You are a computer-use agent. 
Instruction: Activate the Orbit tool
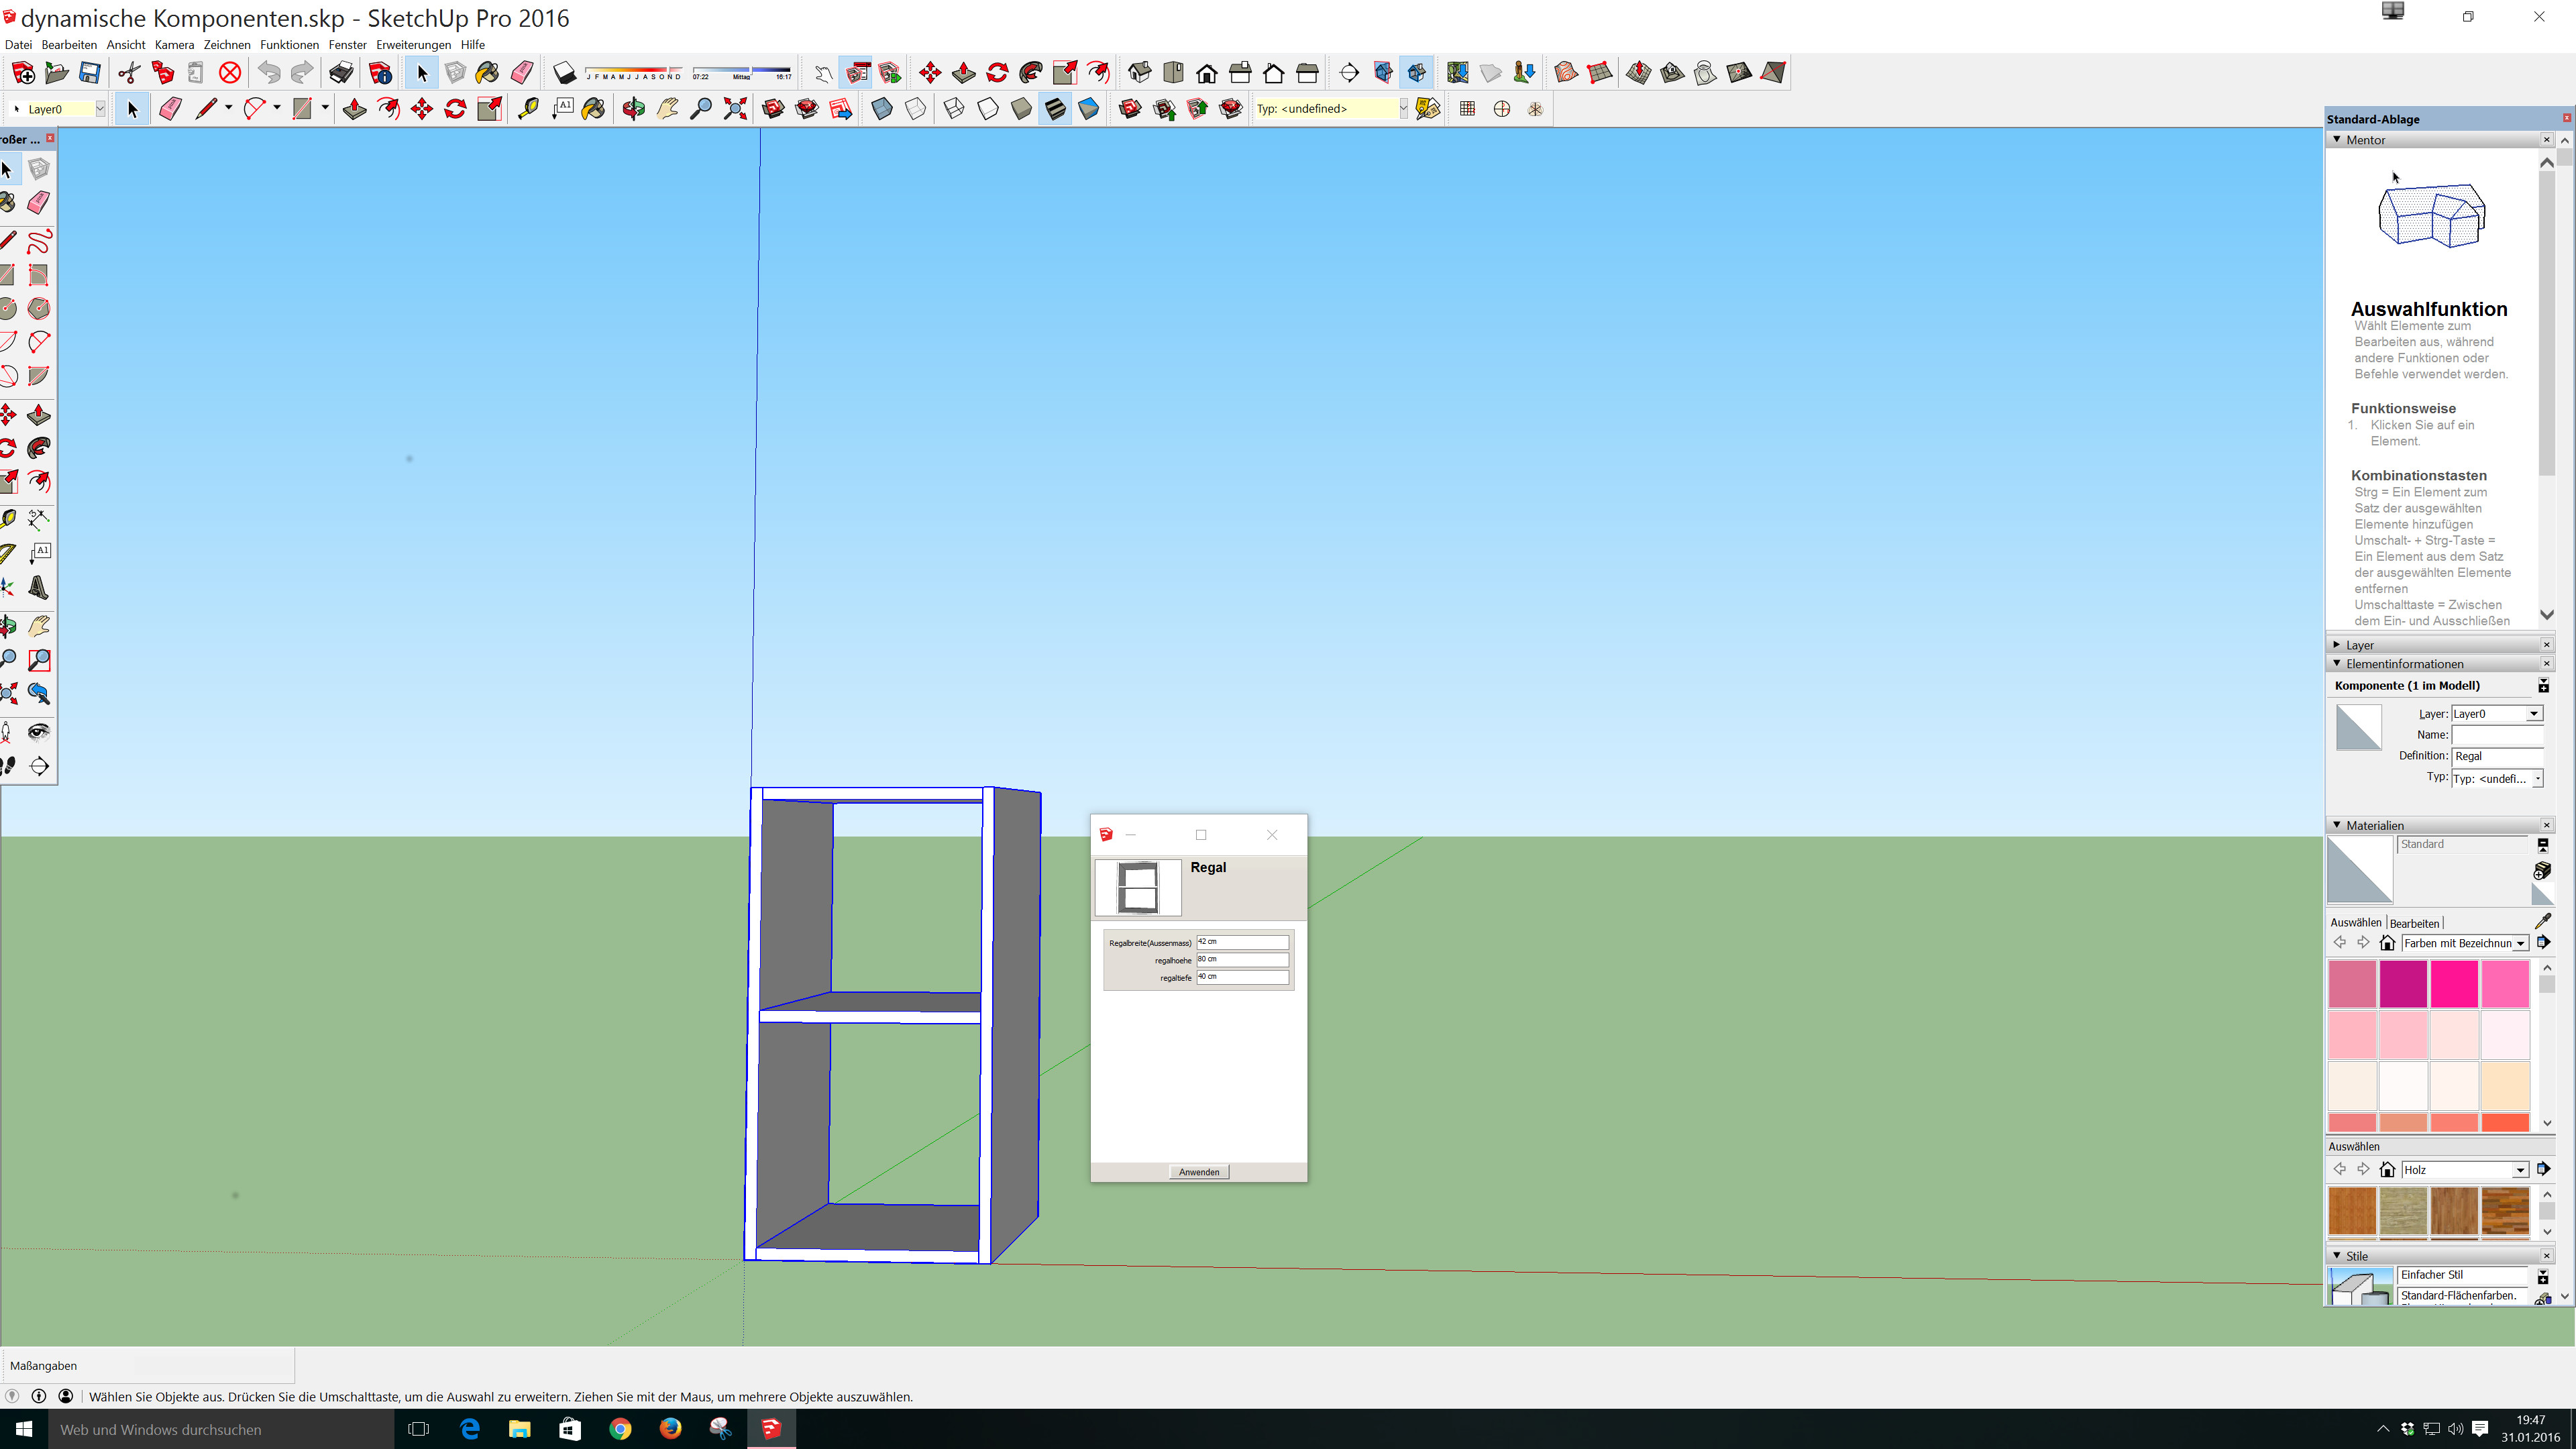633,109
